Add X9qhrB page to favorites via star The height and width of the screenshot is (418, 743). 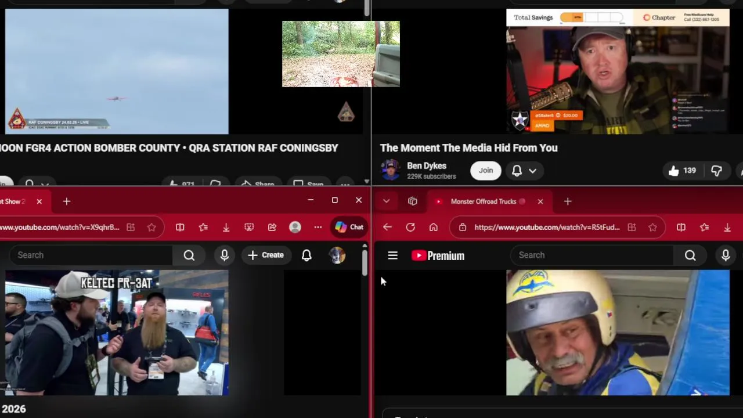(152, 228)
